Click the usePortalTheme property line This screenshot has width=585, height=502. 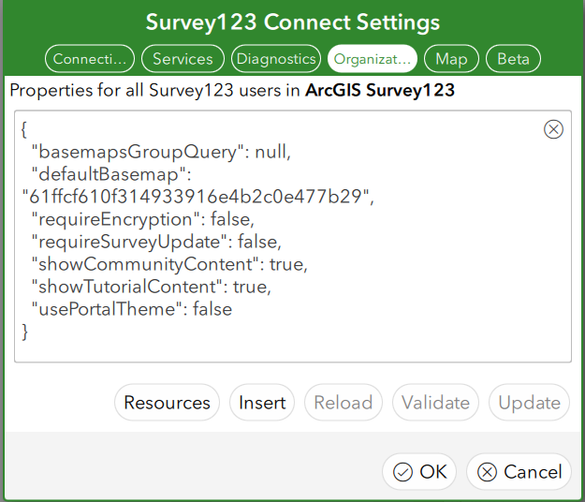pyautogui.click(x=131, y=309)
